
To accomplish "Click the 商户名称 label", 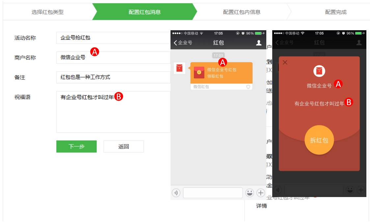I will point(25,58).
